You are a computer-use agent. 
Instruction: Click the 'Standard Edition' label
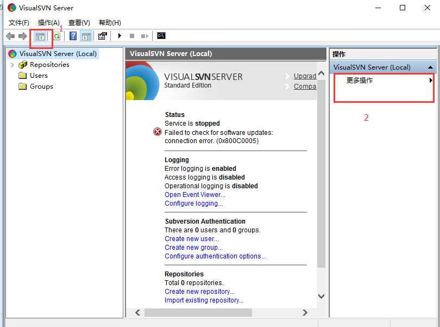click(187, 85)
